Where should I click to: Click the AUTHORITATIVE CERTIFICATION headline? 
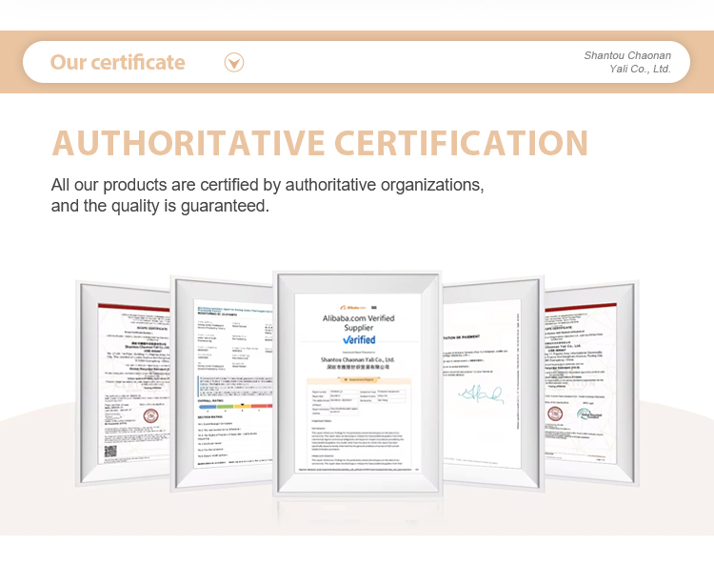(x=320, y=144)
